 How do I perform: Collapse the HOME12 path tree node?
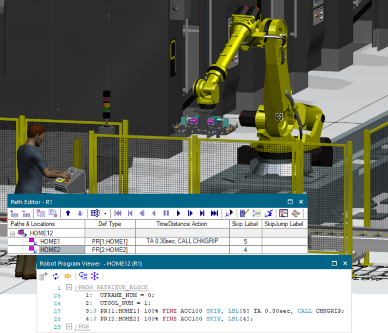pos(12,233)
